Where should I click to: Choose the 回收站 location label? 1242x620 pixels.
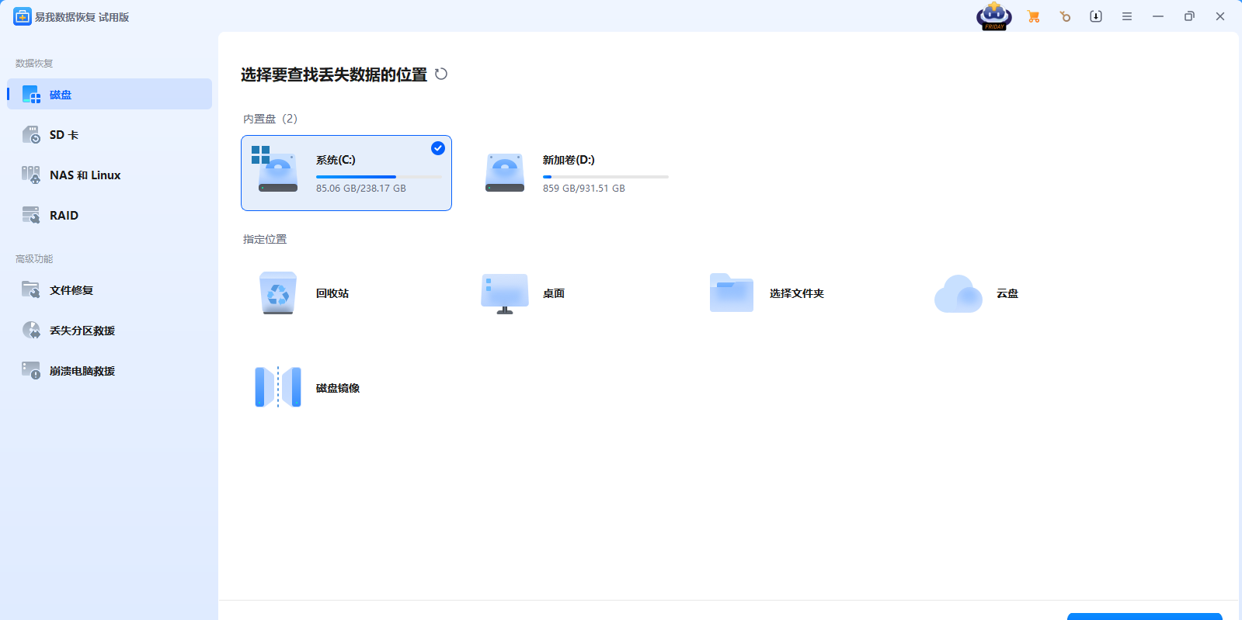(x=332, y=293)
